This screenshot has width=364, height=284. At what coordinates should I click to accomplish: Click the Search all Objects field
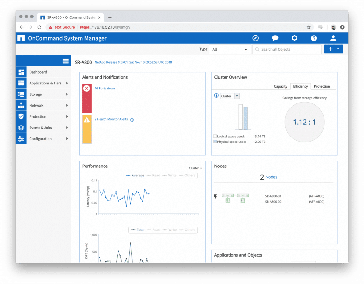click(287, 49)
